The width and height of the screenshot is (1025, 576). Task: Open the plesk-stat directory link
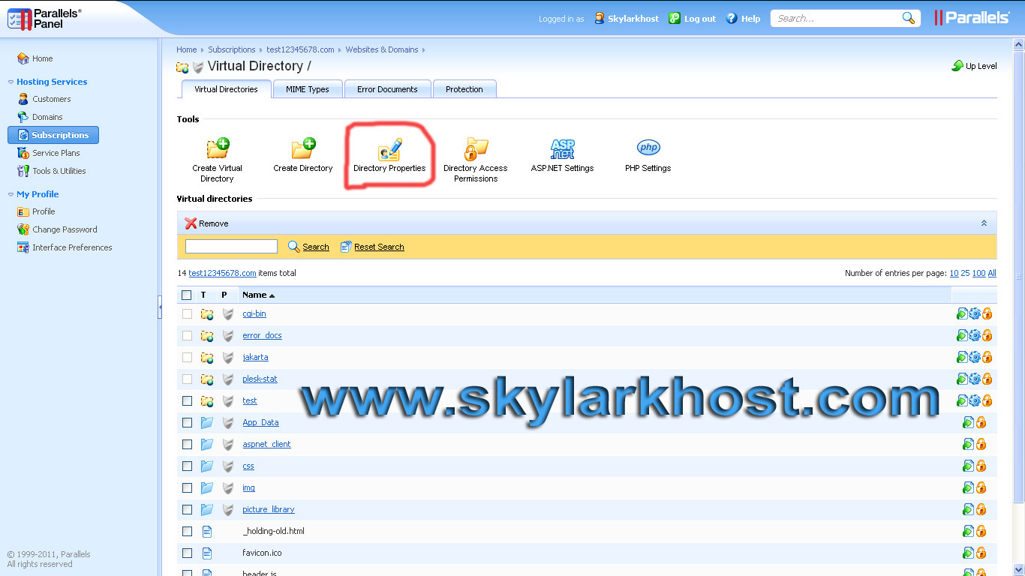260,379
